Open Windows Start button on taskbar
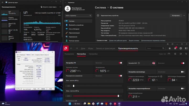The image size is (189, 106). [70, 104]
